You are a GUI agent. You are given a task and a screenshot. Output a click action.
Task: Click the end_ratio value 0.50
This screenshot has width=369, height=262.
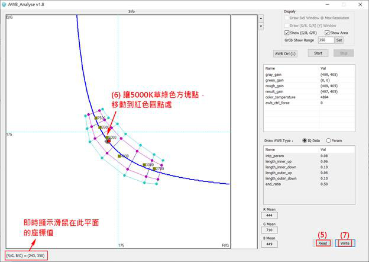(324, 184)
